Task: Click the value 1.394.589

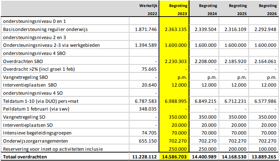Action: tap(146, 45)
